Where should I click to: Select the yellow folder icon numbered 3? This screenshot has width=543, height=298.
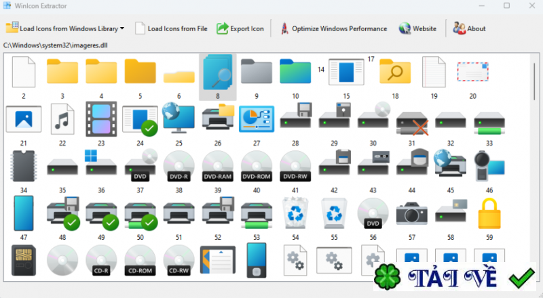tap(62, 72)
